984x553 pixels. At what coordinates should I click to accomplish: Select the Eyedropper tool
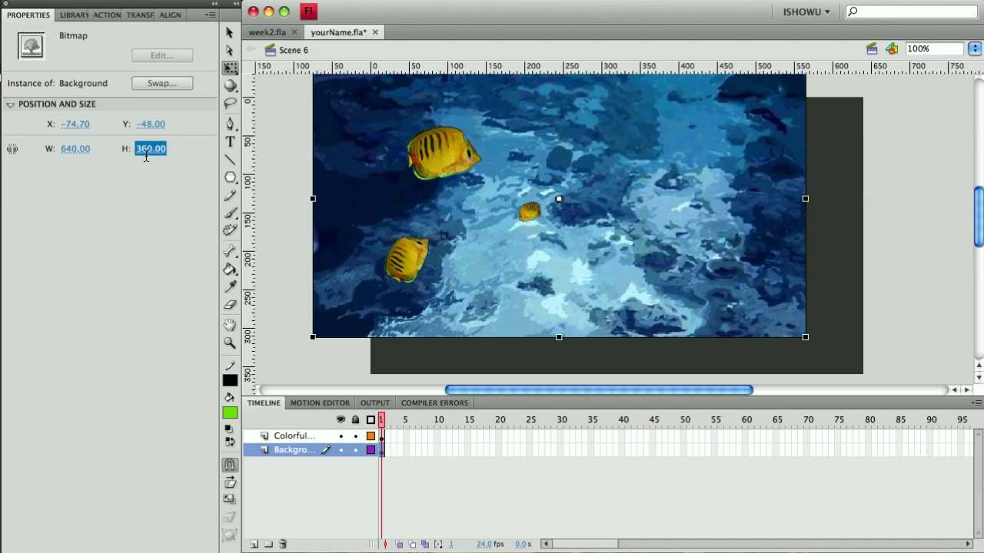[x=230, y=286]
